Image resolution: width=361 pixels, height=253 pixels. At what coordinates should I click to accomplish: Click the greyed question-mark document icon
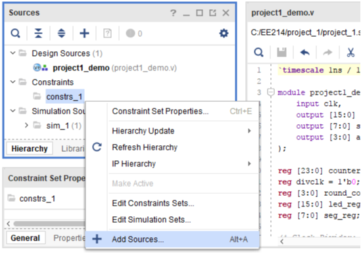point(107,34)
